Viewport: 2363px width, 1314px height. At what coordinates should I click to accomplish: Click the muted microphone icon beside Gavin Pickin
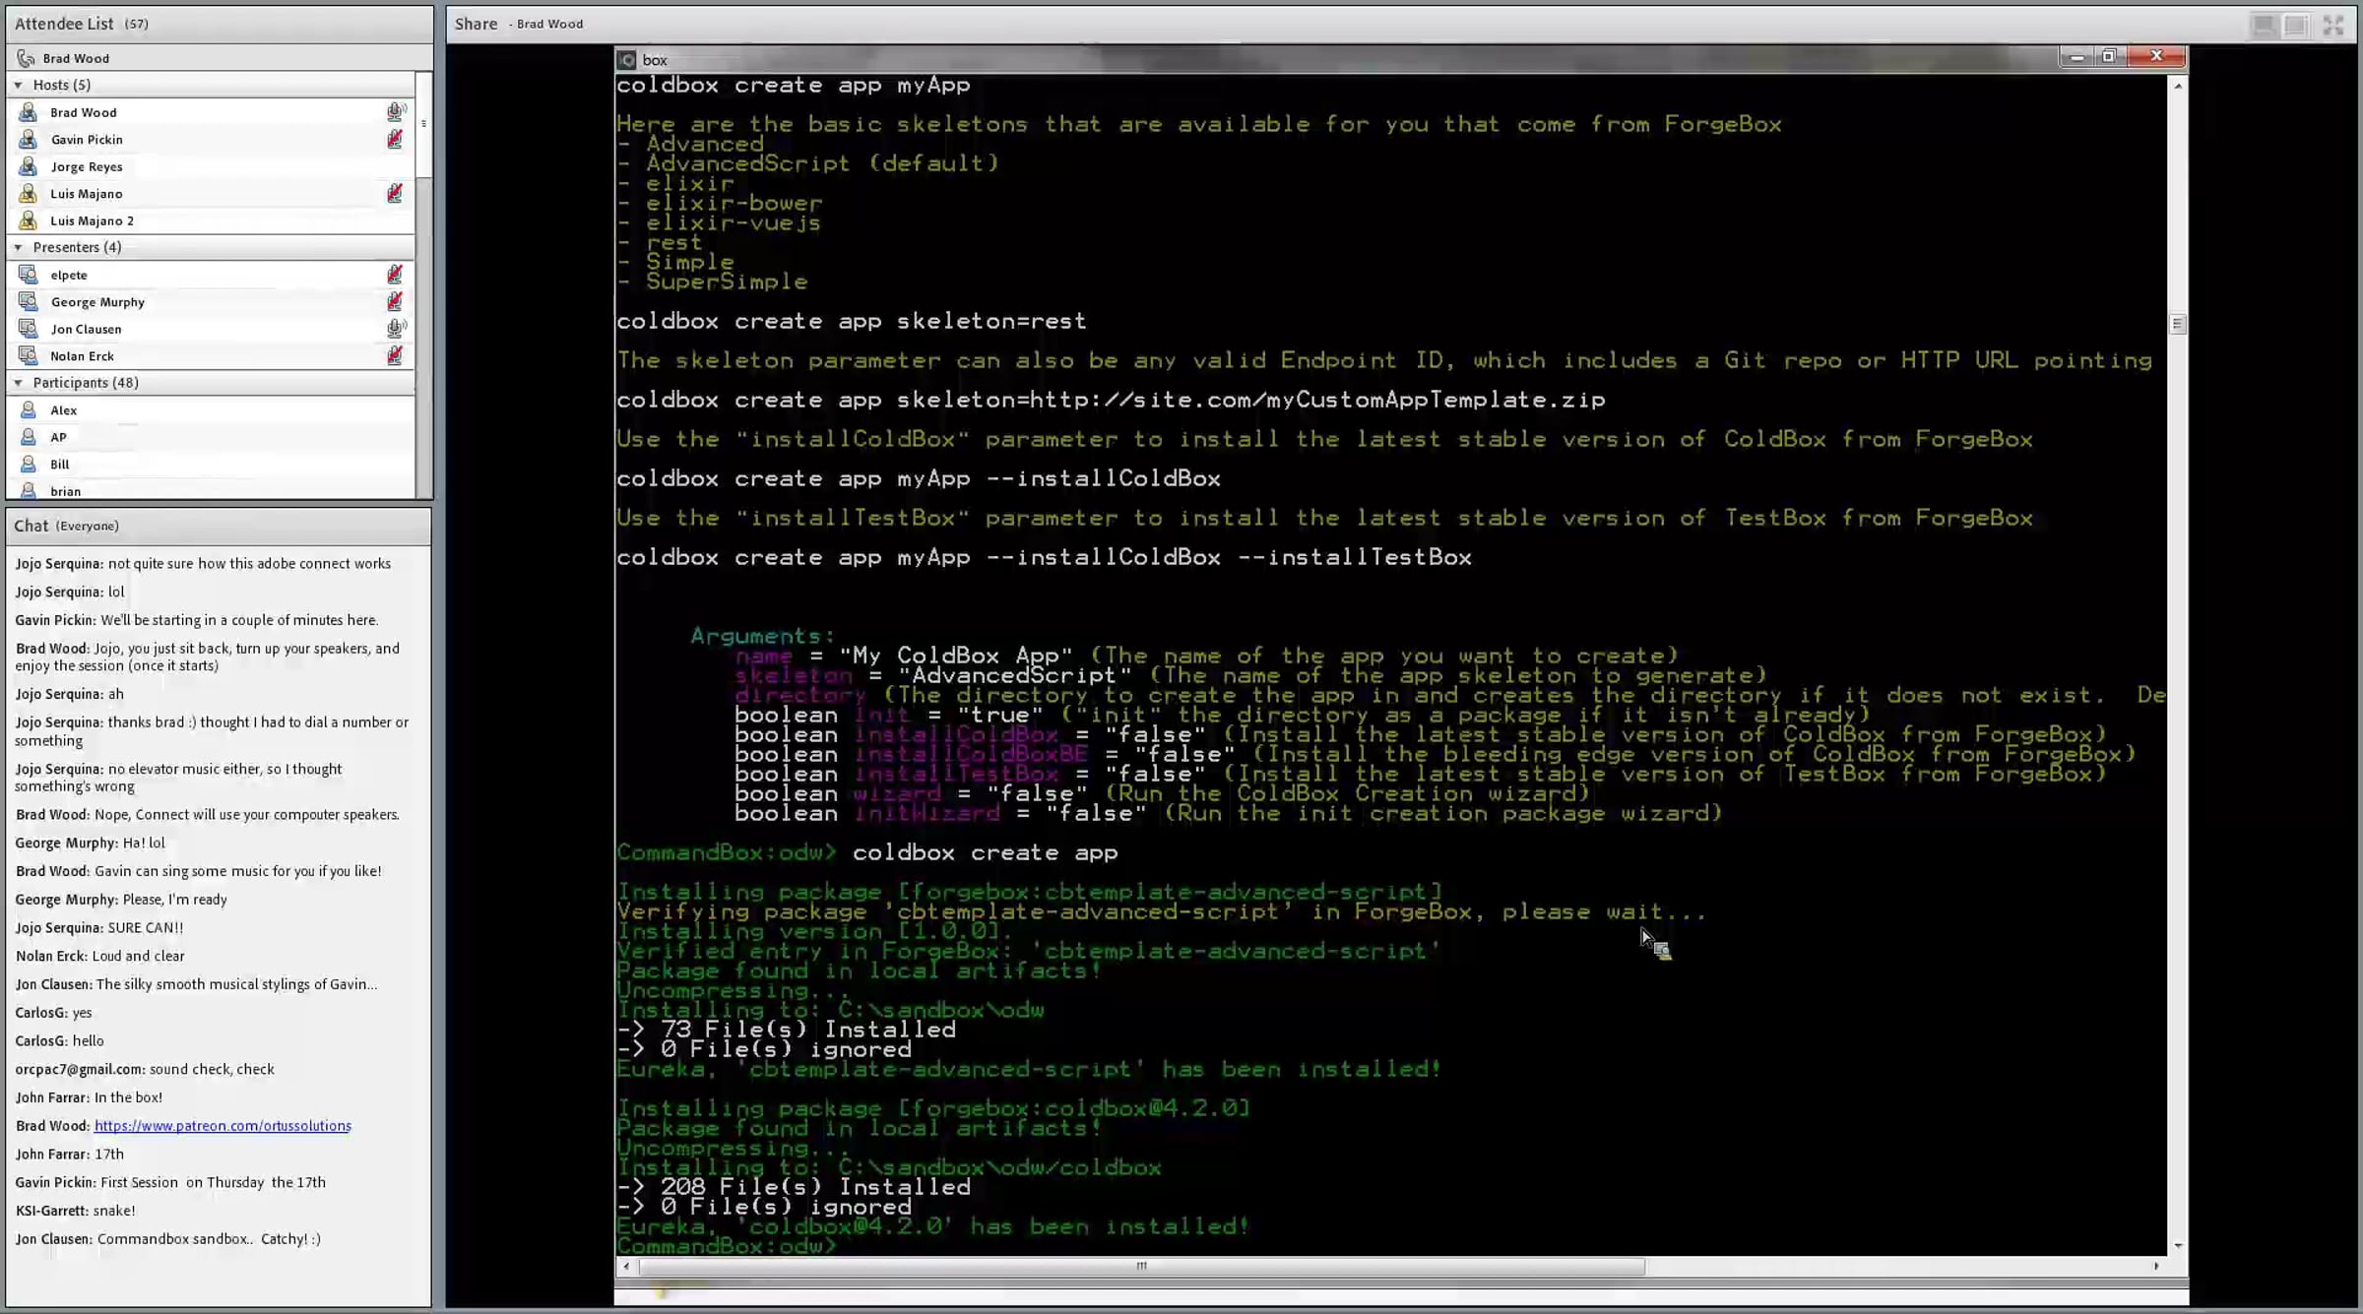click(395, 139)
